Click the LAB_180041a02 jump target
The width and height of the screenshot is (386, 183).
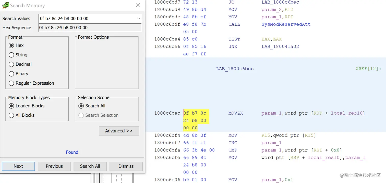[x=280, y=47]
